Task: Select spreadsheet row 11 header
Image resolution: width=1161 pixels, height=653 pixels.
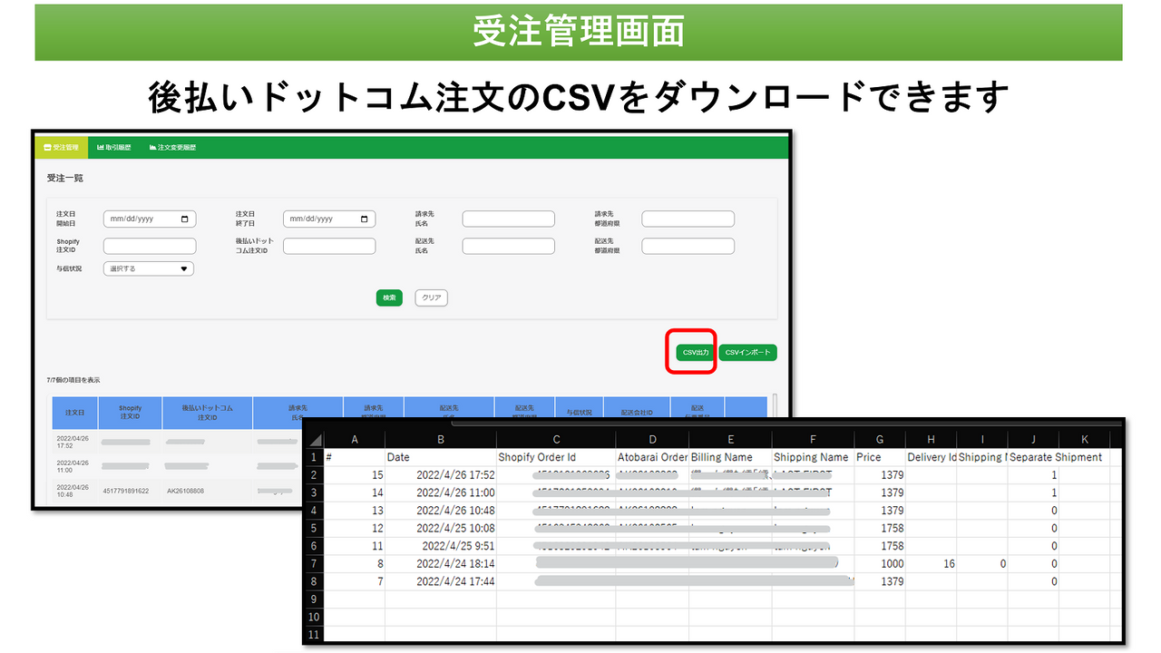Action: pos(313,634)
